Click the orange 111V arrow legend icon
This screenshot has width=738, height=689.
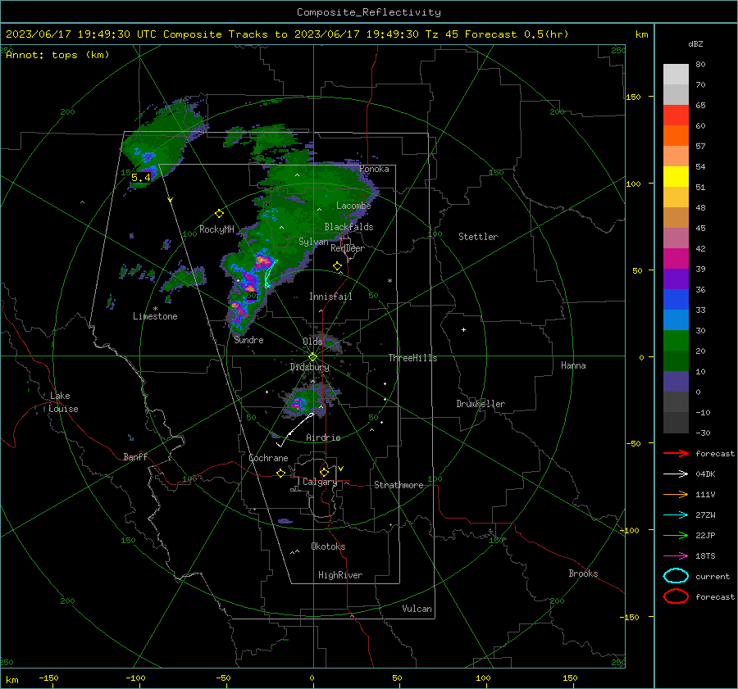point(676,494)
